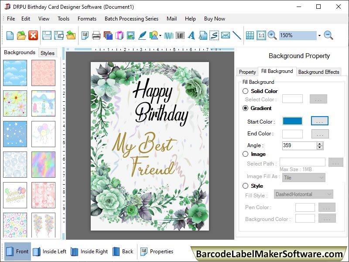Screen dimensions: 349x262
Task: Select the line drawing tool
Action: [237, 35]
